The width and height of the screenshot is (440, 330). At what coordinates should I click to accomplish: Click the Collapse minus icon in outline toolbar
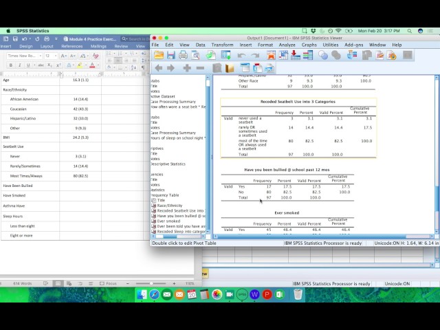[x=200, y=68]
